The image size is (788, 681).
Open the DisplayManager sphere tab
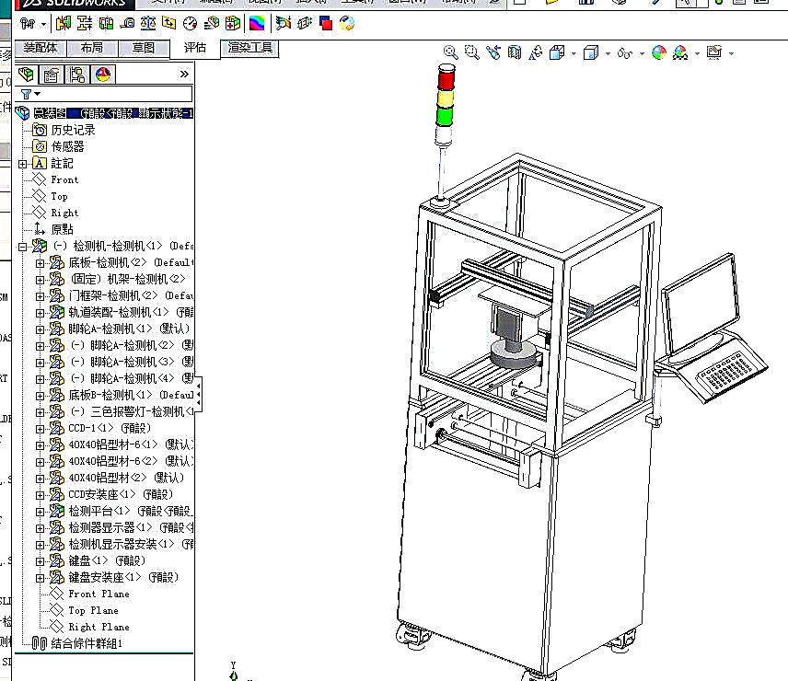(x=103, y=75)
